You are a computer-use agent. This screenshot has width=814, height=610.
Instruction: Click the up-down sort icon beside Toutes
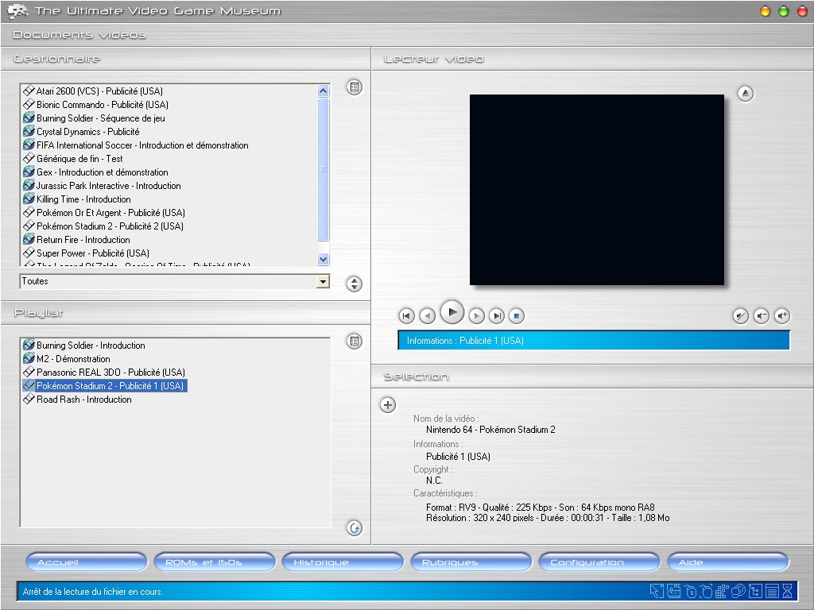355,284
